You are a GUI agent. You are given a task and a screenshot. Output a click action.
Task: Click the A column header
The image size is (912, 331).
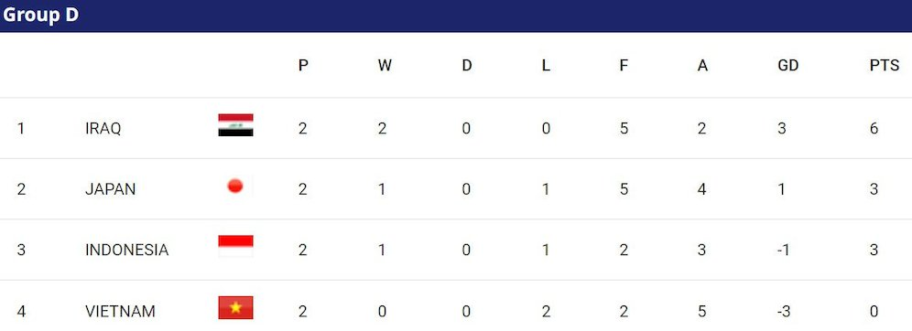pyautogui.click(x=702, y=66)
